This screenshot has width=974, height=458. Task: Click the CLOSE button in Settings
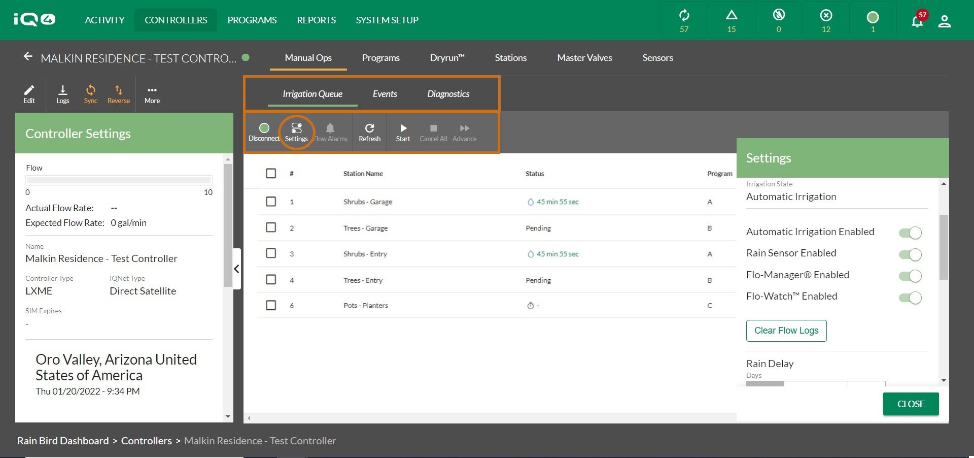tap(911, 404)
